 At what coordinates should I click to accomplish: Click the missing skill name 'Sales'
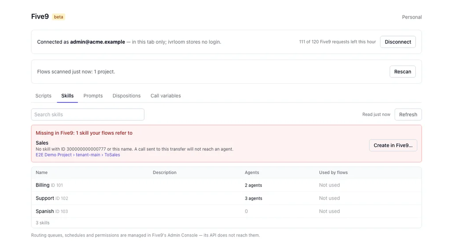pos(42,143)
